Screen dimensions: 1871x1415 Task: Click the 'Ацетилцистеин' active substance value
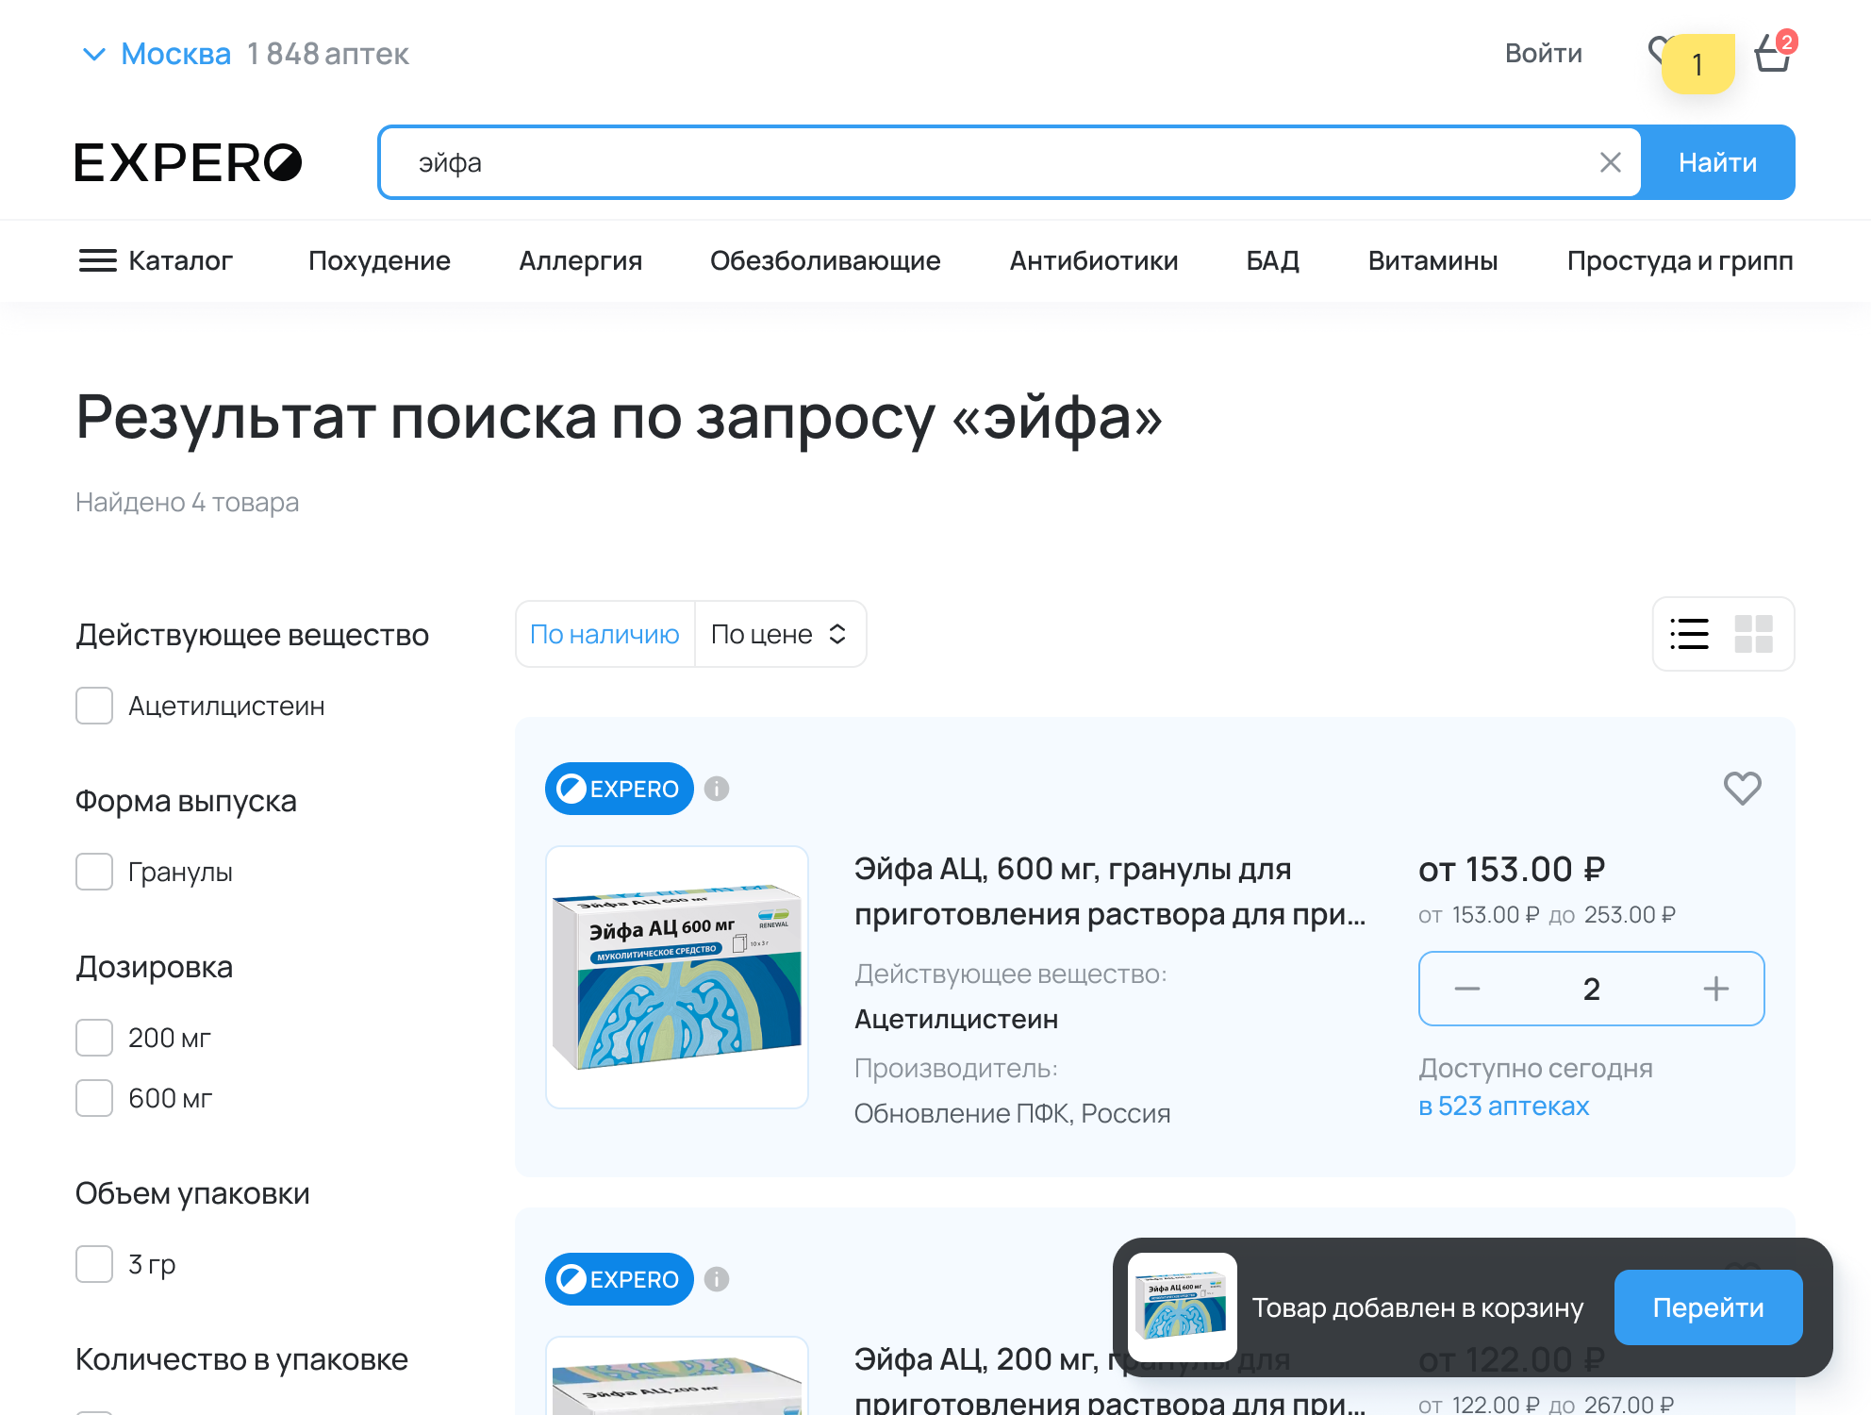(x=956, y=1019)
